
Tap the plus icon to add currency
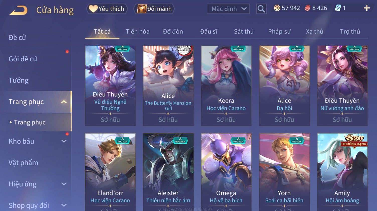(x=367, y=8)
